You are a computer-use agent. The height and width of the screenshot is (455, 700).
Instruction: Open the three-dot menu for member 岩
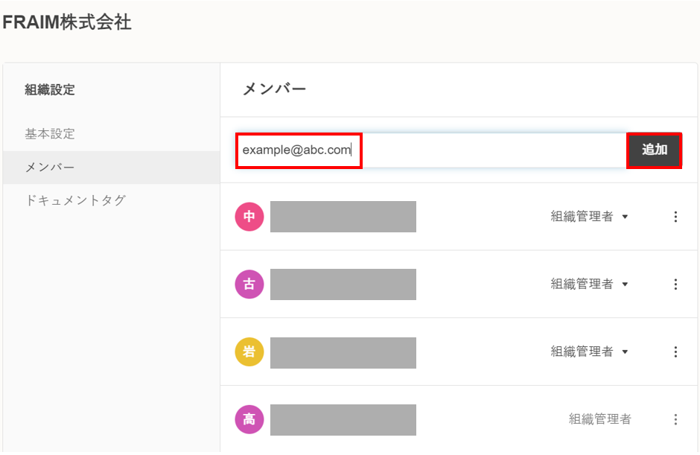pyautogui.click(x=675, y=351)
